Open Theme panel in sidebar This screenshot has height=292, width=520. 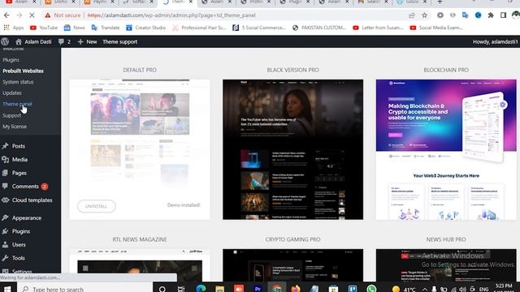17,104
